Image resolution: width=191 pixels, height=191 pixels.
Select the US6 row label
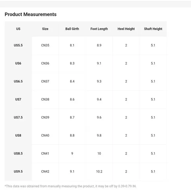point(18,63)
